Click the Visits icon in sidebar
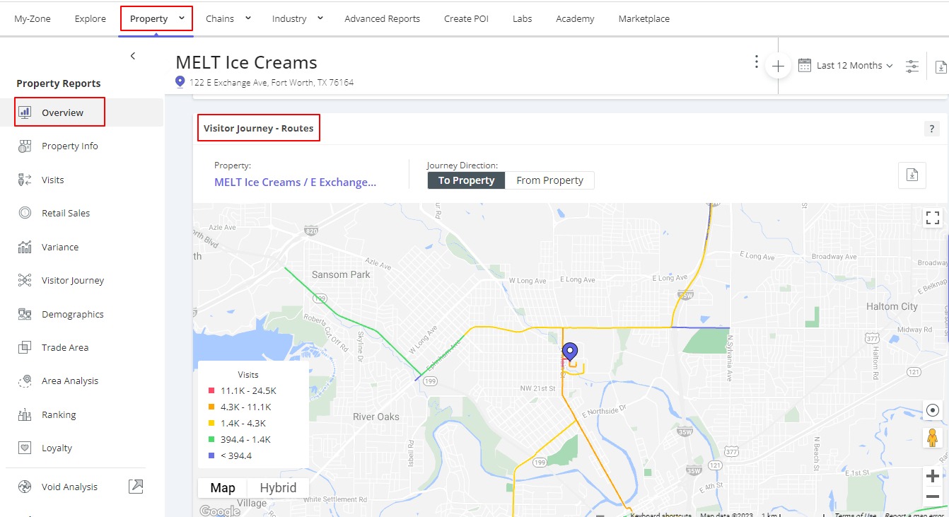The width and height of the screenshot is (949, 517). (x=25, y=180)
